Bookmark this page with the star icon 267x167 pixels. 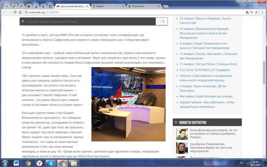256,12
